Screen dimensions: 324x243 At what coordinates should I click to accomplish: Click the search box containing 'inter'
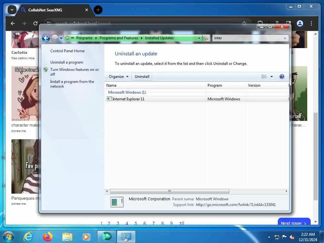pos(247,38)
